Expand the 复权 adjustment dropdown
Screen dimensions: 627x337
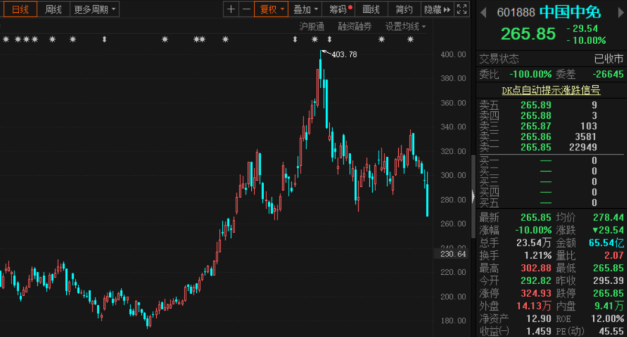coord(271,9)
